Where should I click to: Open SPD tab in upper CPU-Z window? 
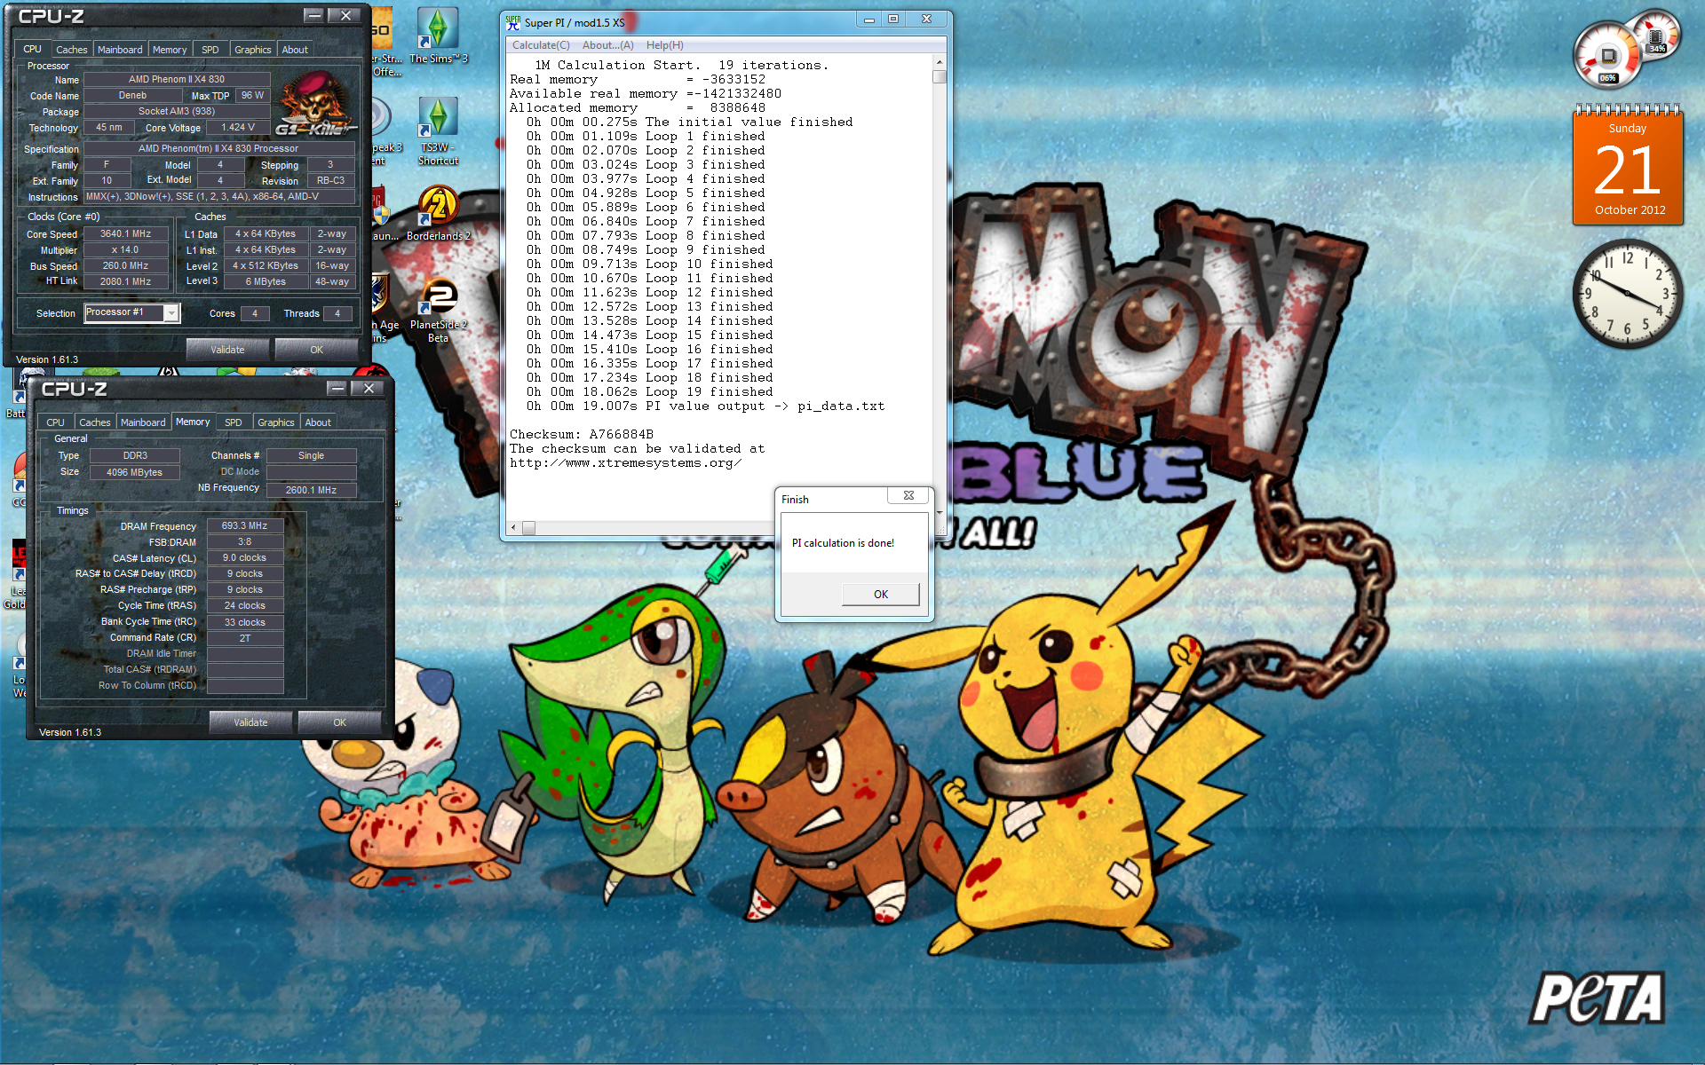coord(210,50)
